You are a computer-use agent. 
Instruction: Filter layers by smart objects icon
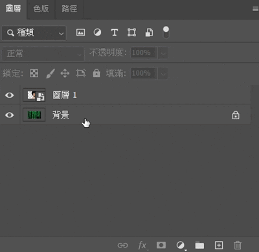coord(149,32)
